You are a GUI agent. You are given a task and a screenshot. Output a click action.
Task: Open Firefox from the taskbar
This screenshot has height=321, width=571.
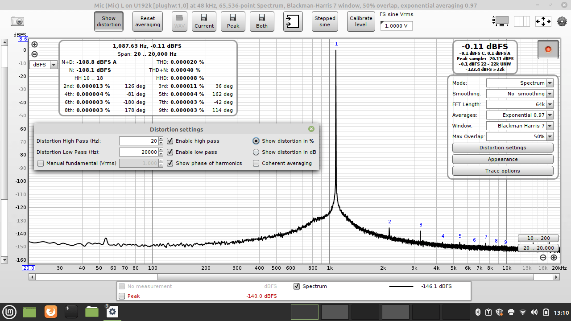(x=51, y=312)
